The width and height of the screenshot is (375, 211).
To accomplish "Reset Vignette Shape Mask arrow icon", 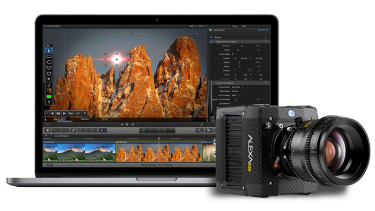I will [266, 42].
